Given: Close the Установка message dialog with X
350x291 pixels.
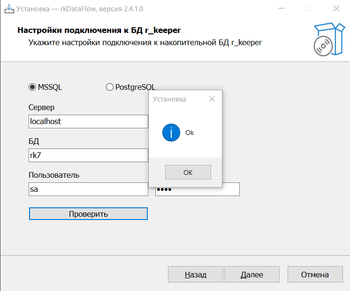Looking at the screenshot, I should click(212, 99).
